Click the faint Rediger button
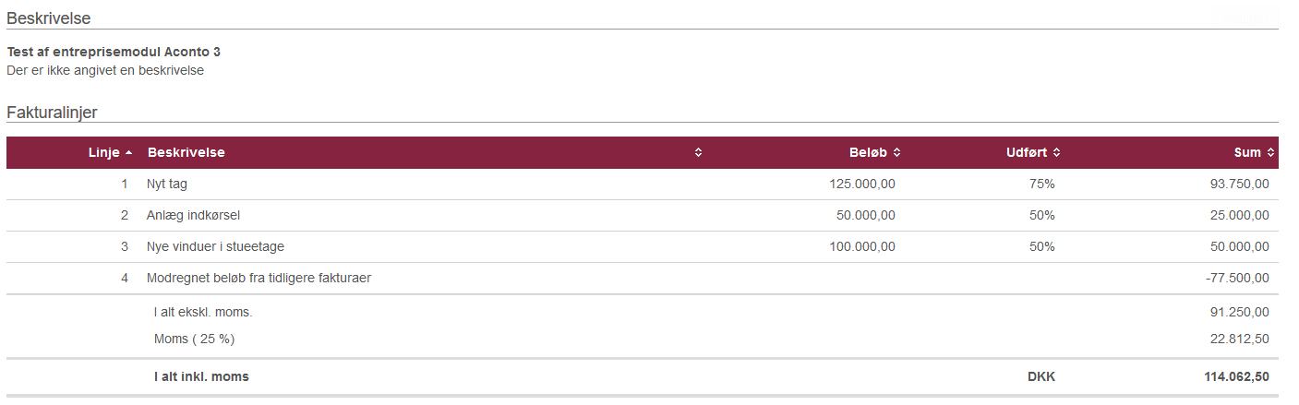The width and height of the screenshot is (1299, 405). tap(1246, 18)
